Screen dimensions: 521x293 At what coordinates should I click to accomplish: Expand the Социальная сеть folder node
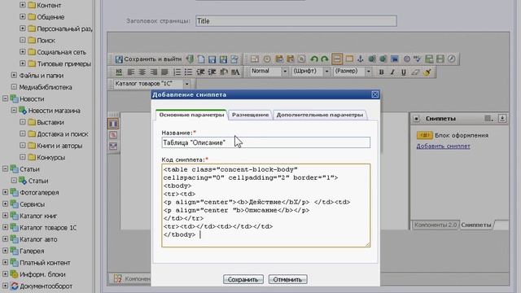point(22,52)
